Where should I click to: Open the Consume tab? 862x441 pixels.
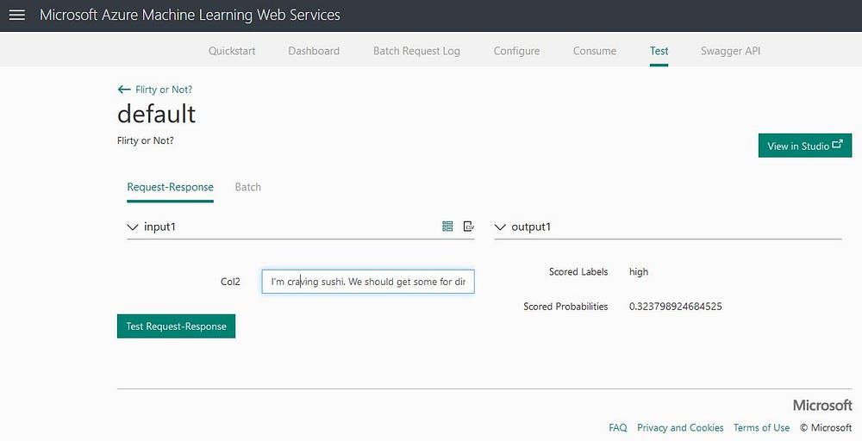pyautogui.click(x=595, y=51)
